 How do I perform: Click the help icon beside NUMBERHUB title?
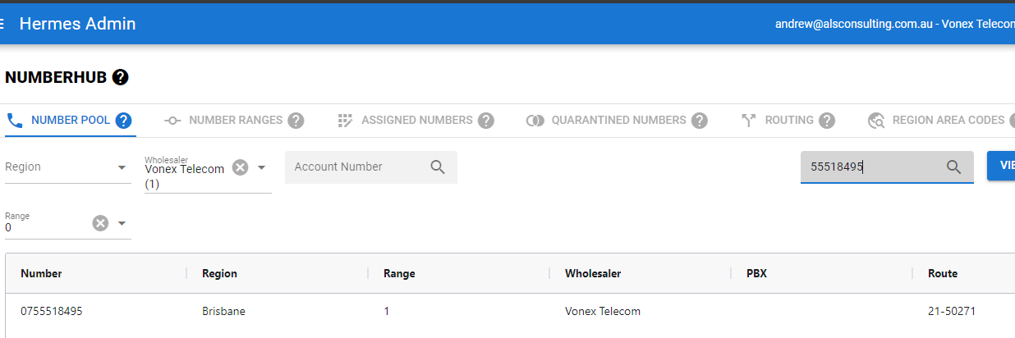click(121, 78)
